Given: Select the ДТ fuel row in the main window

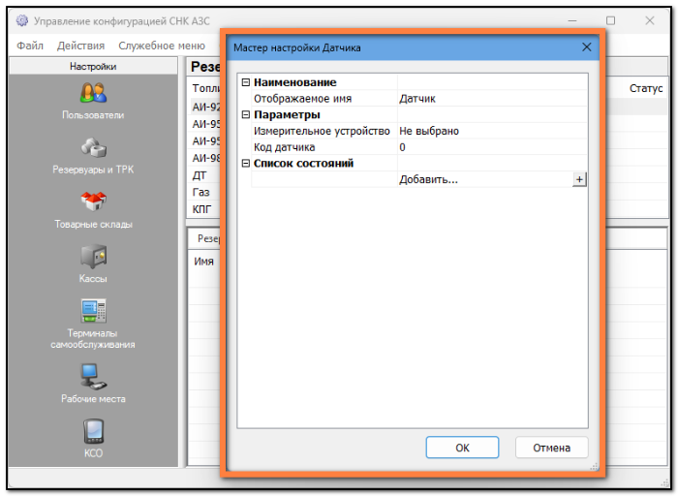Looking at the screenshot, I should 204,175.
